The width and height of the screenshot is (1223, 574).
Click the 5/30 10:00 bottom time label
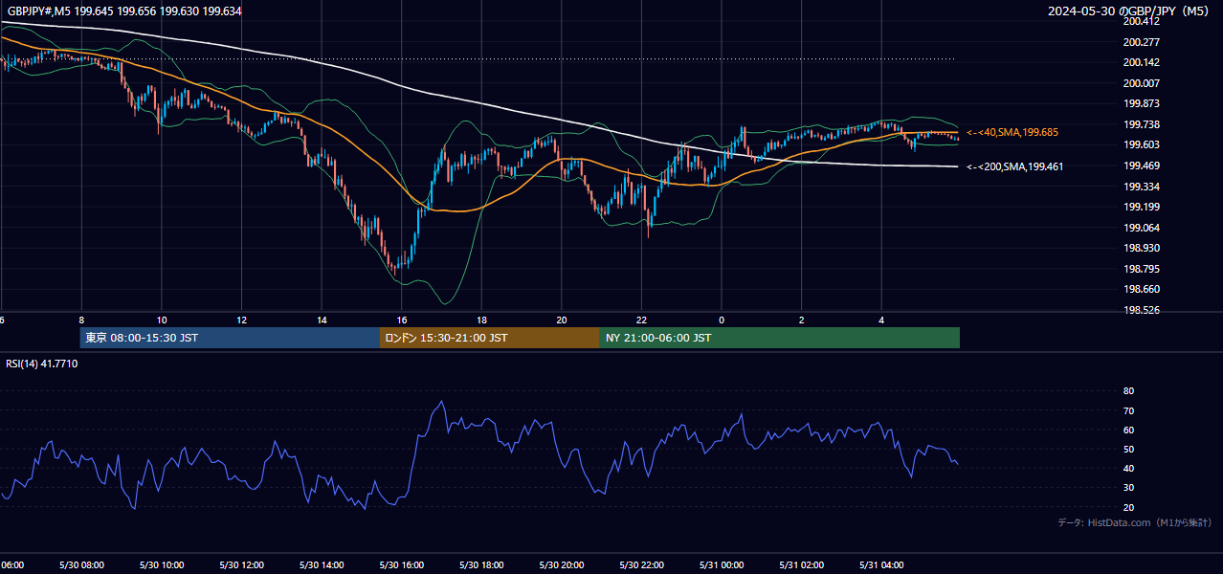pos(161,565)
